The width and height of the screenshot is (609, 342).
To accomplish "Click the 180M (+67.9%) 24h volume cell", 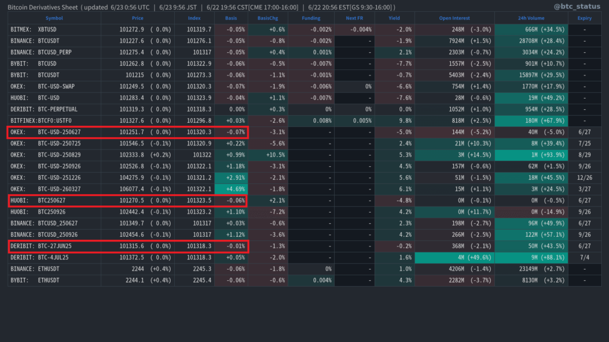I will click(x=531, y=121).
